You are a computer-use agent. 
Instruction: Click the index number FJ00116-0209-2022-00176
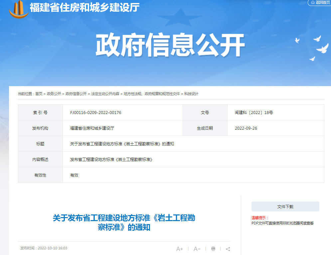(95, 113)
